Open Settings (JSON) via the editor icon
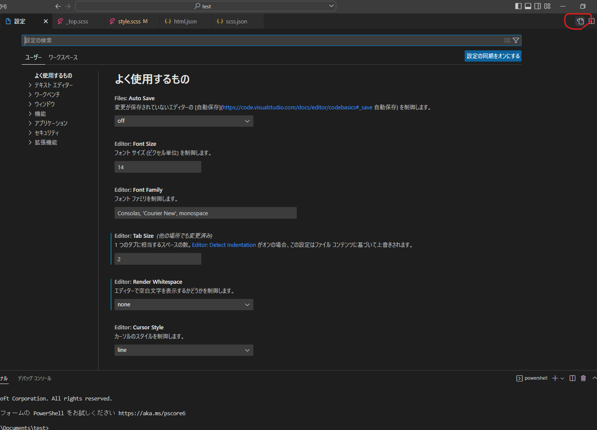 tap(580, 21)
